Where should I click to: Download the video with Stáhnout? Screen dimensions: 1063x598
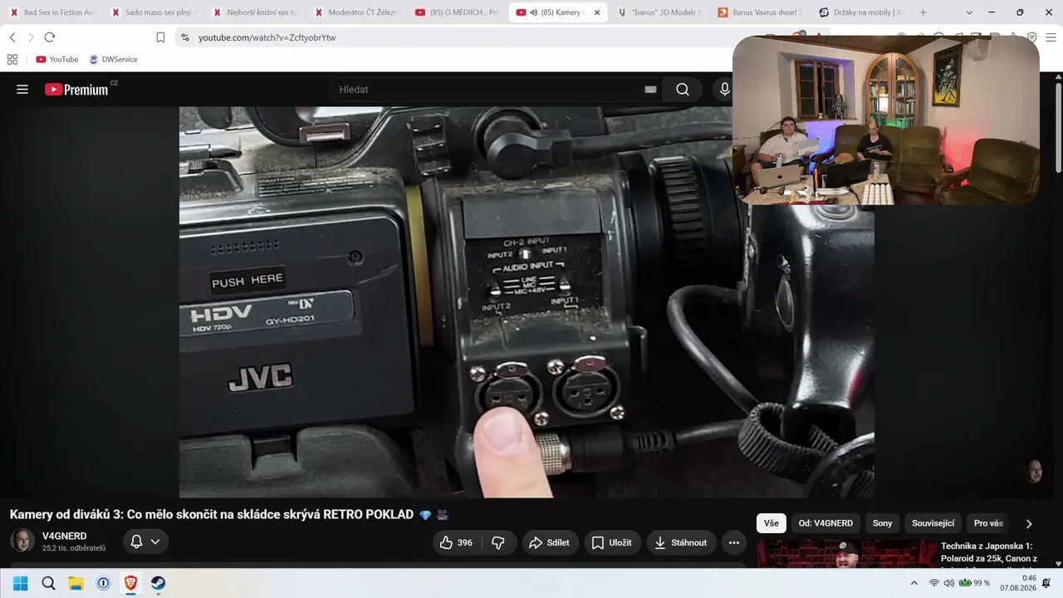point(682,542)
